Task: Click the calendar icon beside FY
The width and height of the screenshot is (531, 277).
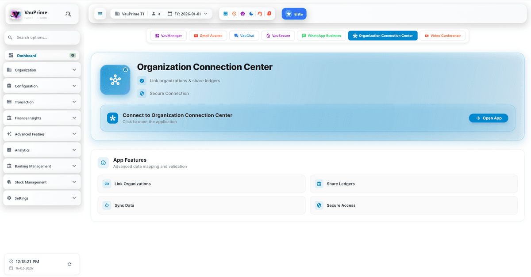Action: [x=170, y=14]
